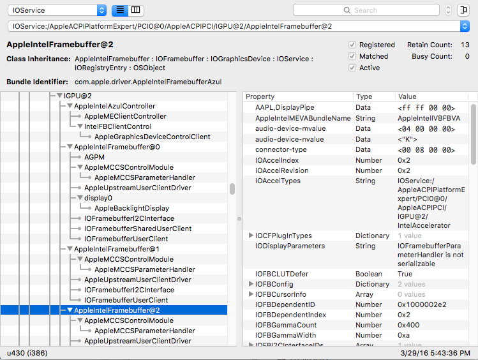The width and height of the screenshot is (478, 360).
Task: Click the search stepper arrows
Action: [448, 10]
